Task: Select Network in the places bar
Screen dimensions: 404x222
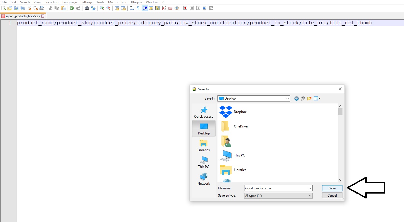Action: point(204,179)
